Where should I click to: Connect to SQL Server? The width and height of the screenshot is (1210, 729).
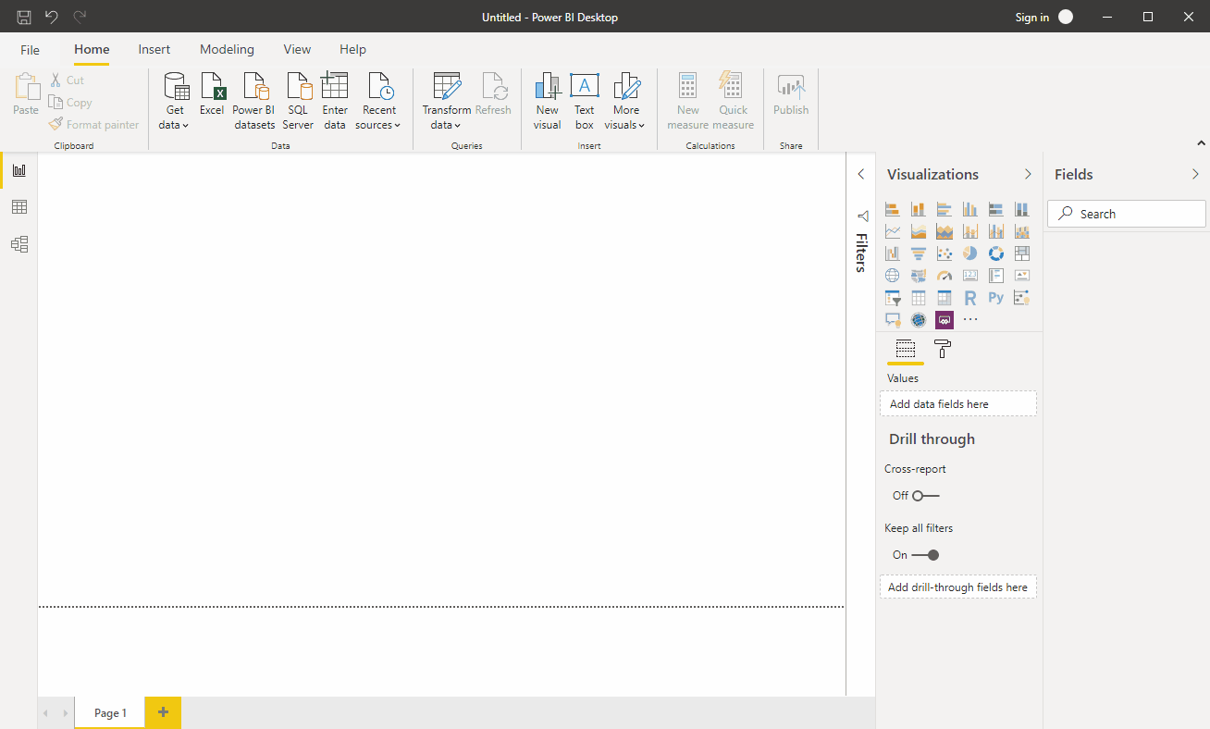point(298,102)
